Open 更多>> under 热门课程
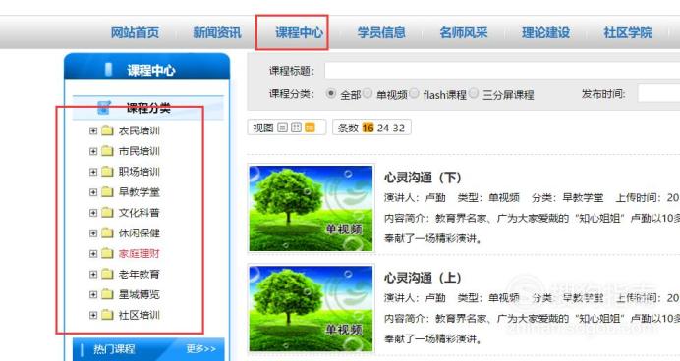Viewport: 680px width, 361px height. [200, 349]
